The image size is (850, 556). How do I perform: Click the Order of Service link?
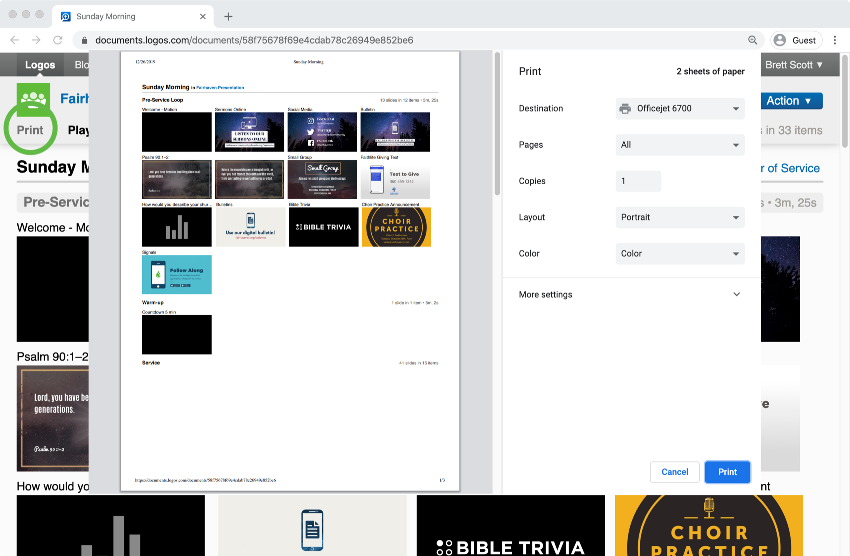click(790, 168)
